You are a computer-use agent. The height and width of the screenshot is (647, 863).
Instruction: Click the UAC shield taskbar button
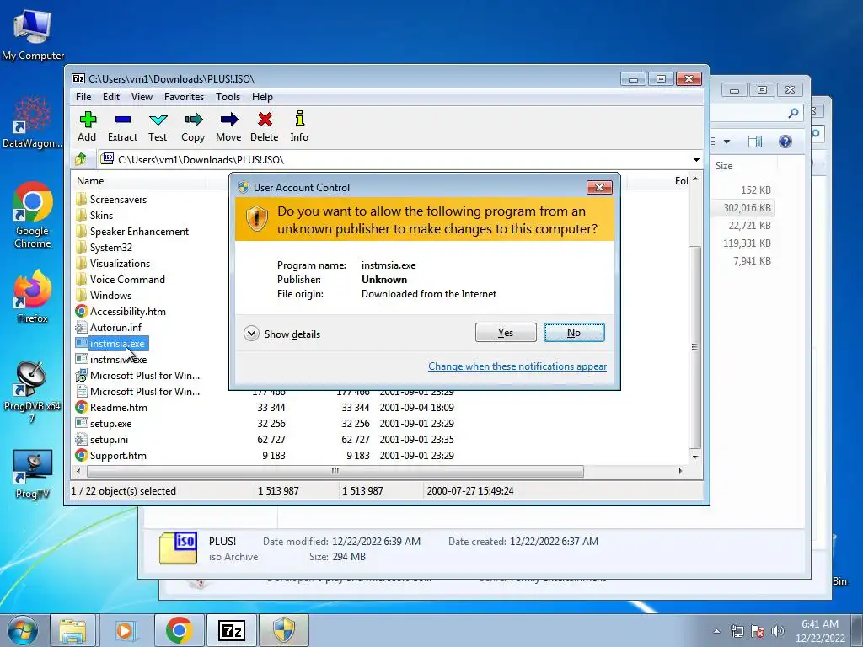coord(283,630)
